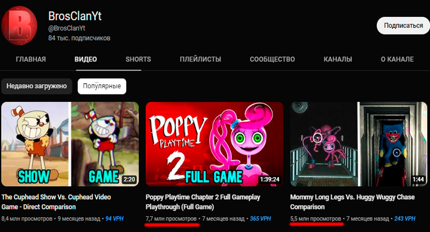The height and width of the screenshot is (232, 430).
Task: Open the СООБЩЕСТВО tab
Action: click(272, 59)
